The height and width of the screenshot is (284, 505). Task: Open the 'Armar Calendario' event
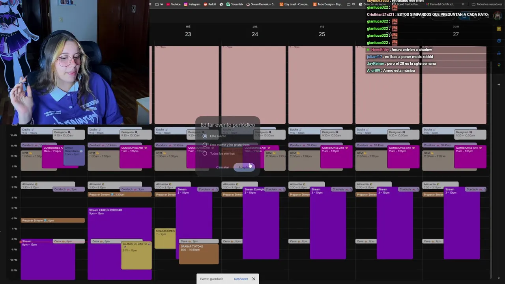coord(74,155)
